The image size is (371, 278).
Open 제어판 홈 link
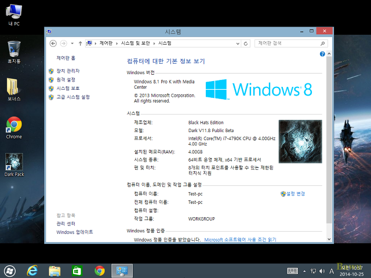[66, 58]
